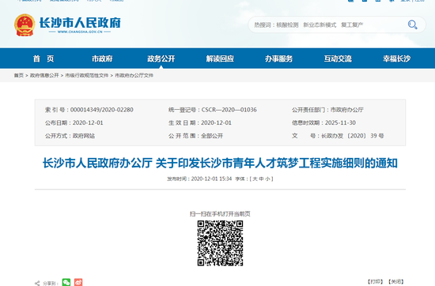Click the 市政府办公厅文件 breadcrumb link

tap(134, 75)
